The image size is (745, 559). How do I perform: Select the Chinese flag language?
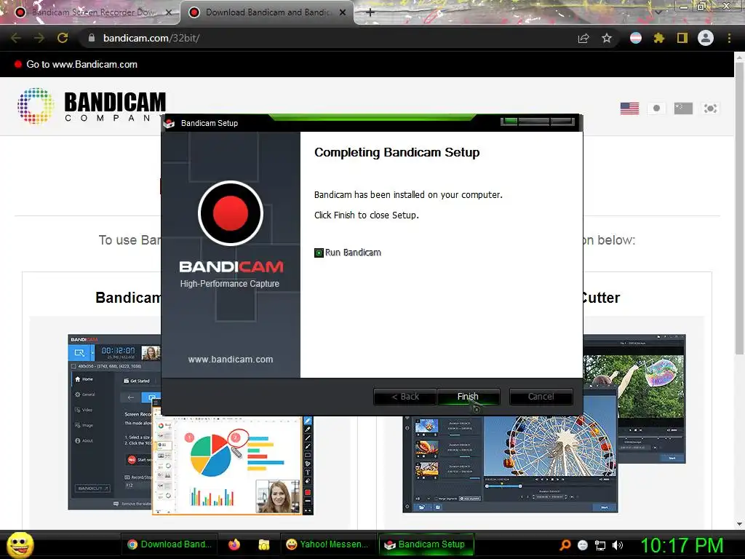[x=683, y=108]
